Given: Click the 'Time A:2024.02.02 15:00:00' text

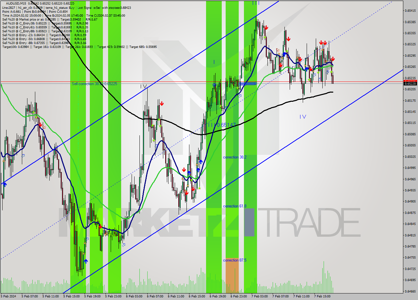Looking at the screenshot, I should point(22,15).
